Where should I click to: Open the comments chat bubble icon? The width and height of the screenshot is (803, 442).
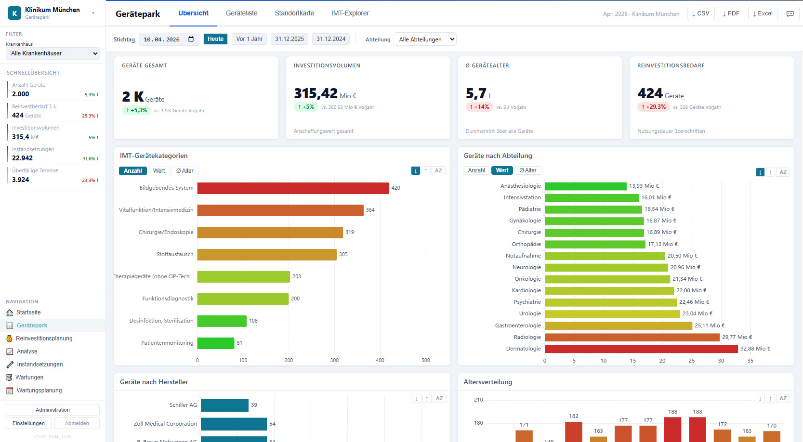pos(790,13)
